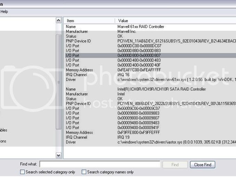The width and height of the screenshot is (236, 177).
Task: Select I/O Port 0x0000D400-0x0000D40F row
Action: tap(150, 65)
